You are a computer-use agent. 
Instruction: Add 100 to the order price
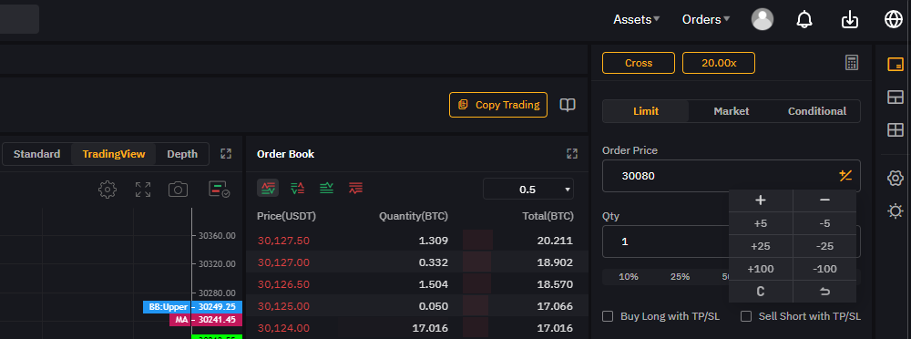click(761, 269)
